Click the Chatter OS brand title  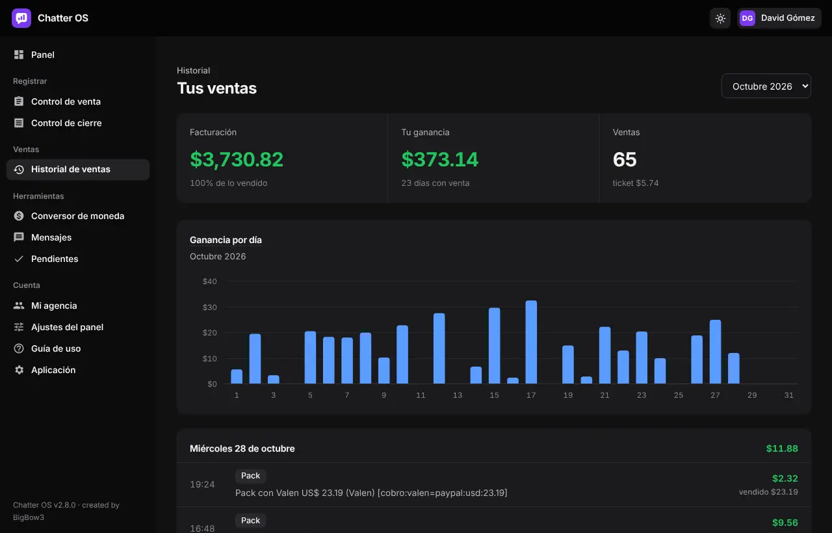pyautogui.click(x=63, y=18)
